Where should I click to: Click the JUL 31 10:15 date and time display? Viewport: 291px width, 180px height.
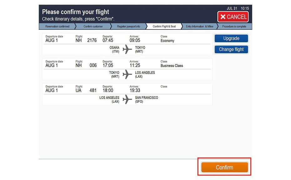point(237,8)
